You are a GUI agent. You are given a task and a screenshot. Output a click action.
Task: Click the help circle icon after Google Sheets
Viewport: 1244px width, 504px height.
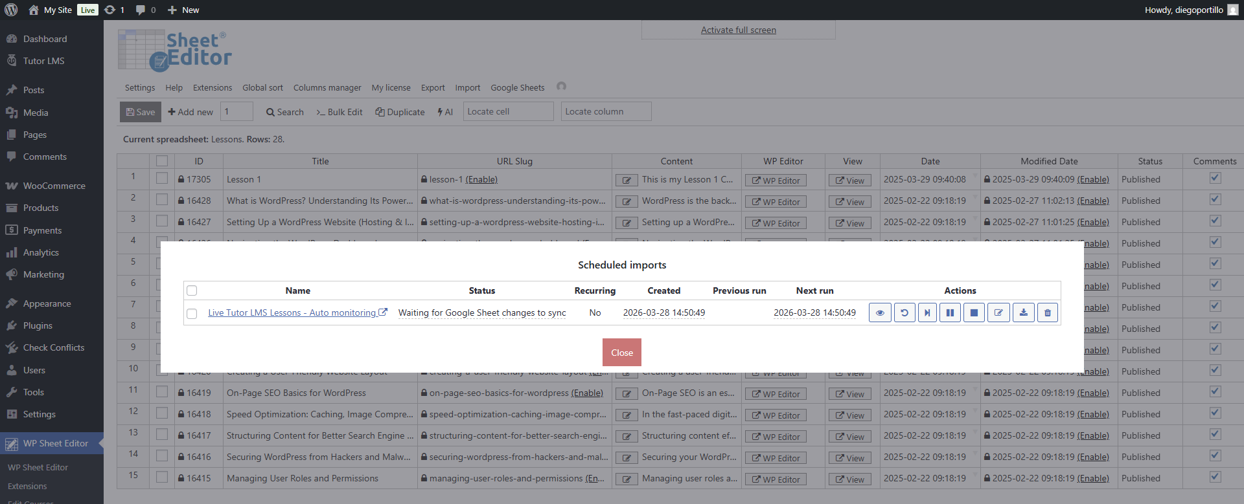561,86
